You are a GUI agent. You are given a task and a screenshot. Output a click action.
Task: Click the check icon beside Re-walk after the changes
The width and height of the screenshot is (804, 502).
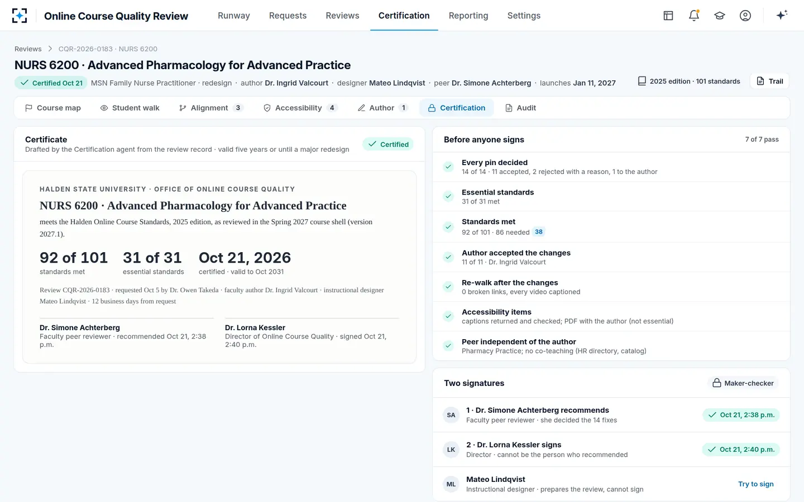click(x=448, y=287)
